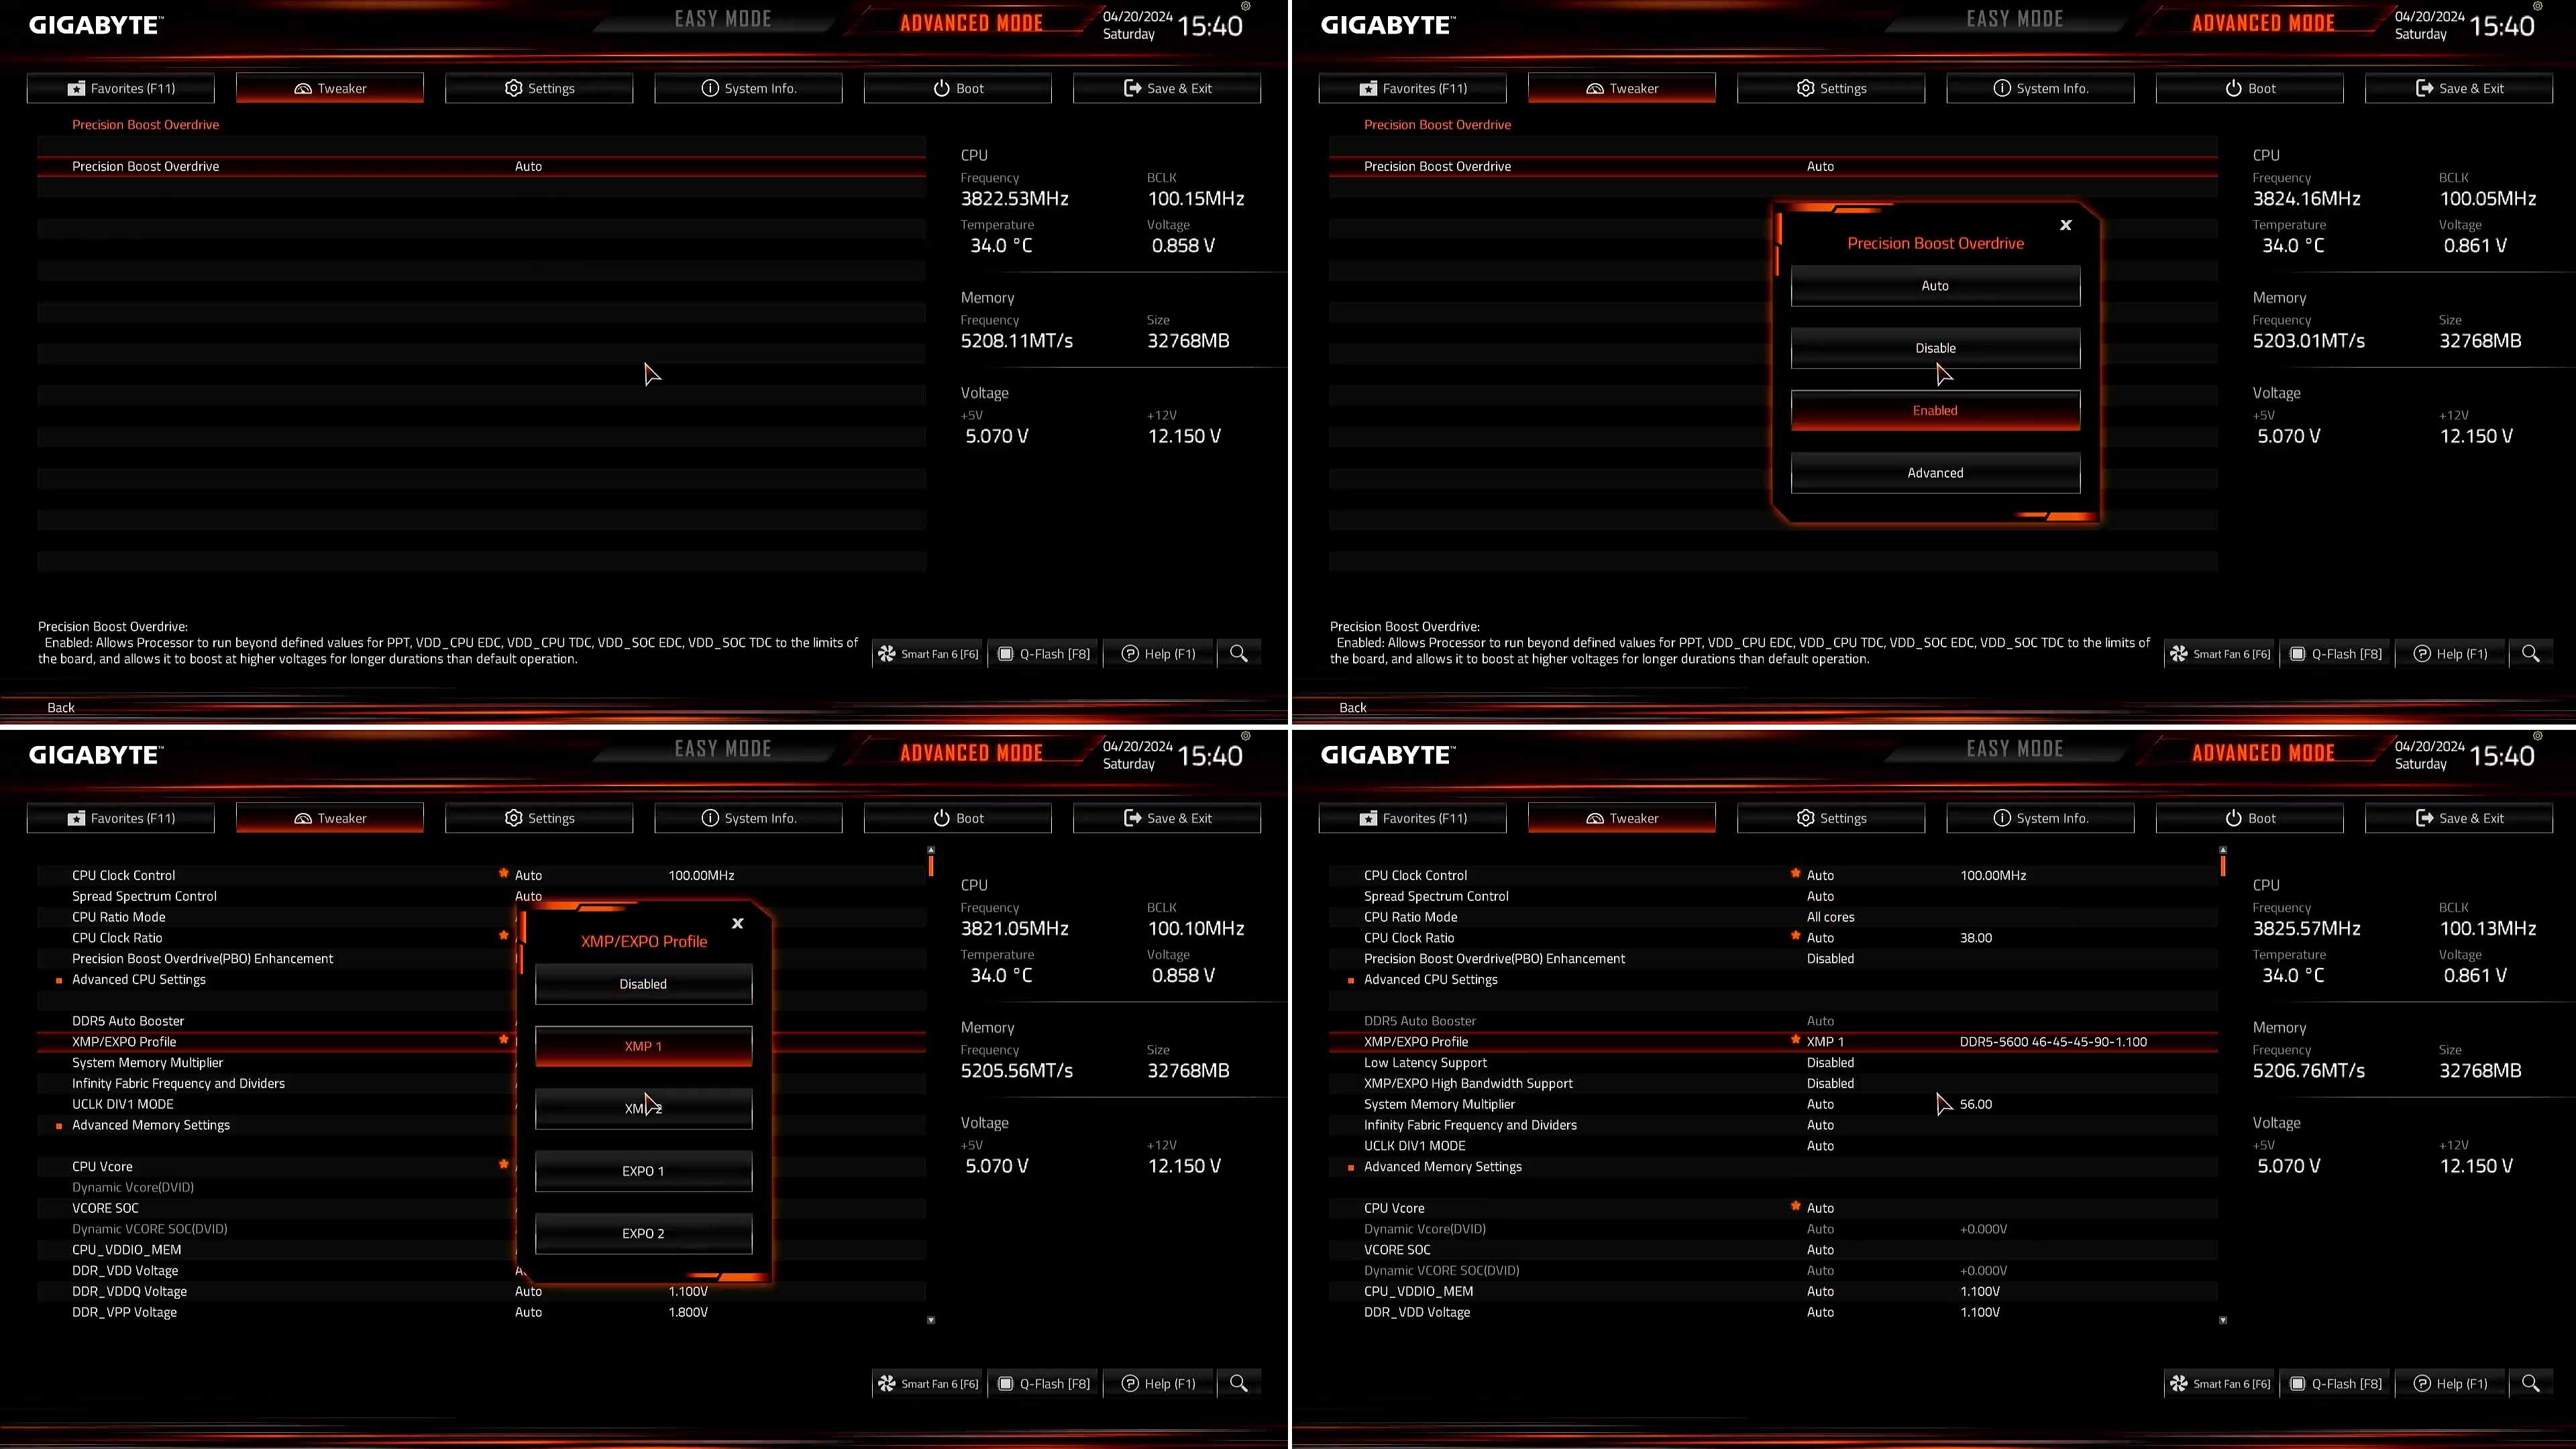Click the Save & Exit icon on the DDR5-5600 screen

click(2424, 818)
